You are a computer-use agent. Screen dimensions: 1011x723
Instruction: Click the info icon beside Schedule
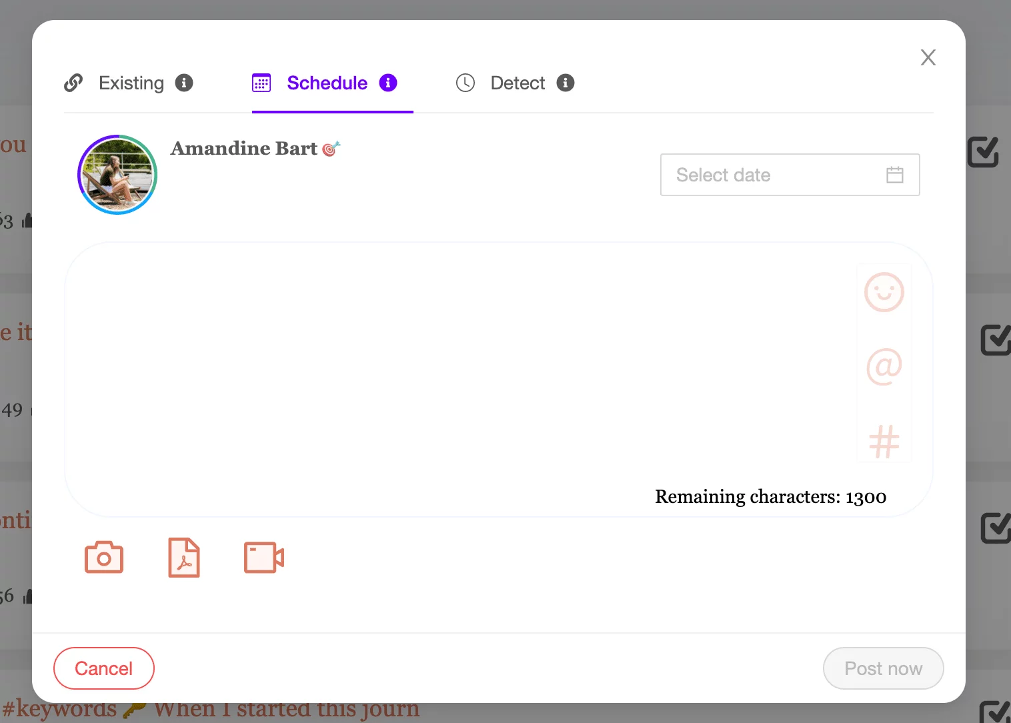click(x=388, y=83)
